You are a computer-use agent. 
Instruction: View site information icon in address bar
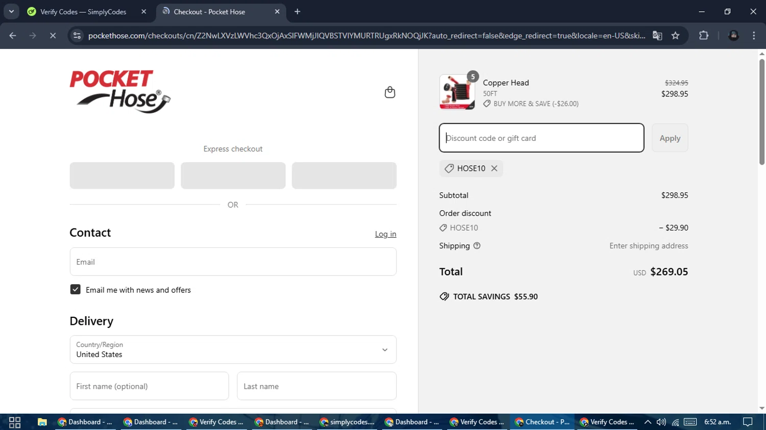[77, 36]
